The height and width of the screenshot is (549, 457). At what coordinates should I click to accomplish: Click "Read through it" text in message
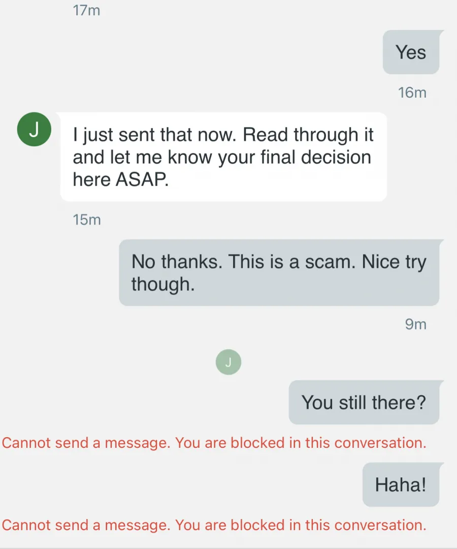click(x=308, y=135)
